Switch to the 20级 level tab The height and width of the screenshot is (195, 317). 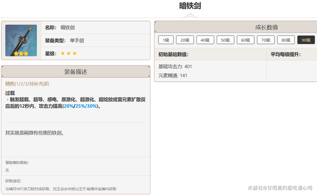coord(185,40)
